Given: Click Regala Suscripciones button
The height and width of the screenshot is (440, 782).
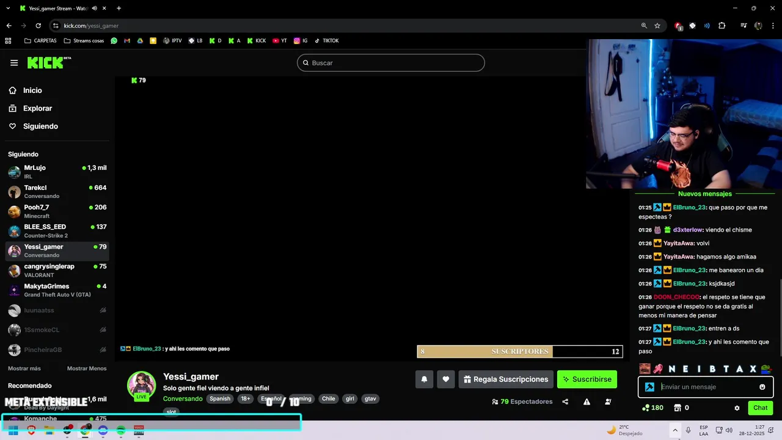Looking at the screenshot, I should click(506, 380).
